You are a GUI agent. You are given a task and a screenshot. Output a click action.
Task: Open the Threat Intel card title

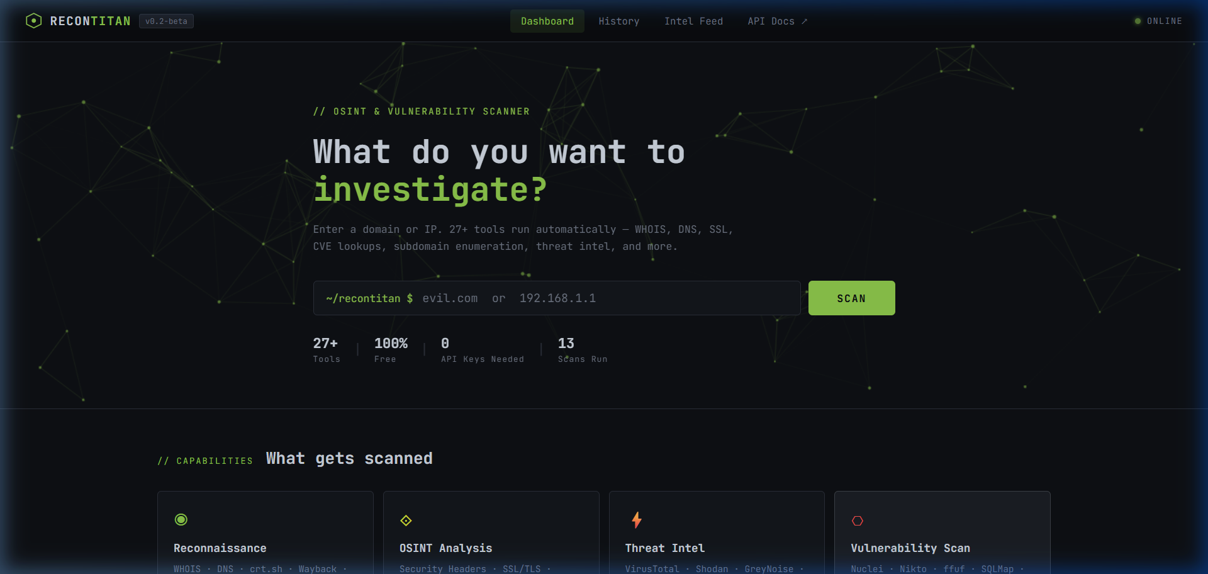coord(665,548)
